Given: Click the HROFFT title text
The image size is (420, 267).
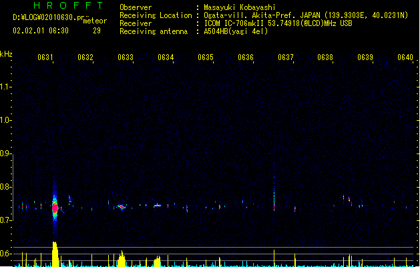Looking at the screenshot, I should pyautogui.click(x=68, y=5).
